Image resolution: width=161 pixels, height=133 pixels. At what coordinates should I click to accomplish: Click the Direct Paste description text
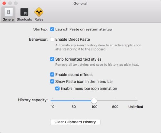tap(98, 47)
